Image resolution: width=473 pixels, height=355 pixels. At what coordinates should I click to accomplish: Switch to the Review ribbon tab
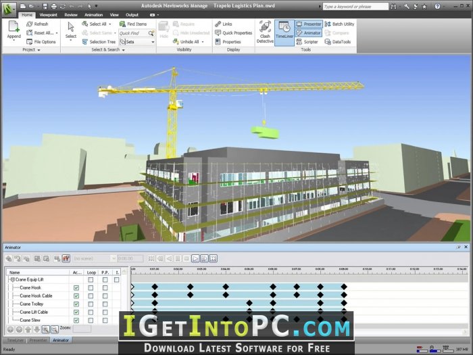(x=71, y=15)
